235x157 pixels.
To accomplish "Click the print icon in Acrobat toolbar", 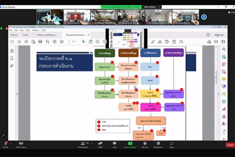I will [x=40, y=42].
